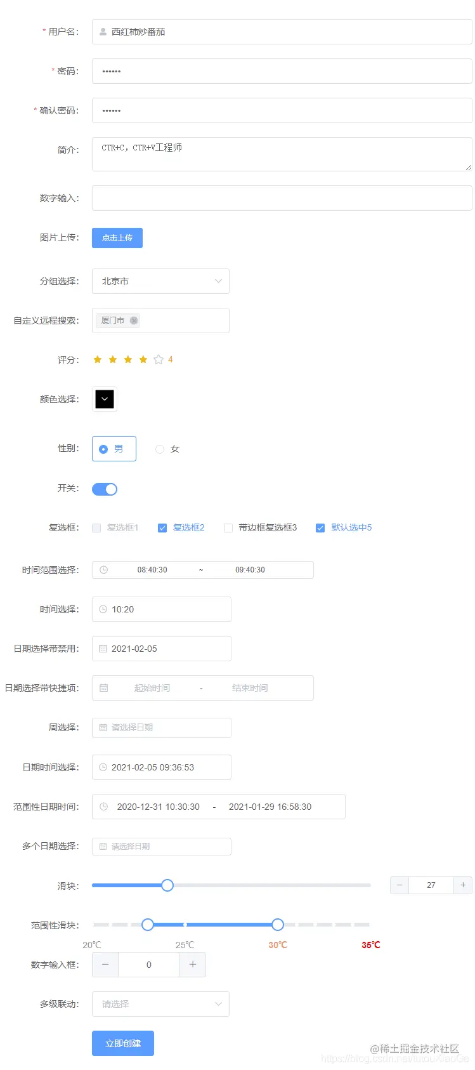Click the left handle of 范围性滑块
The image size is (475, 1070).
pyautogui.click(x=148, y=925)
